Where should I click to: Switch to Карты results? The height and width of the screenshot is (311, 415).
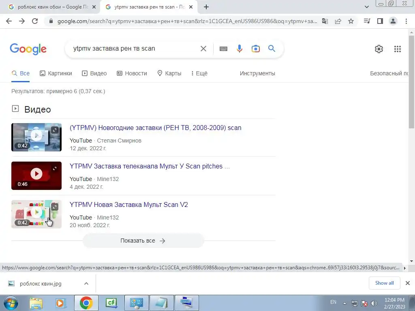tap(169, 74)
